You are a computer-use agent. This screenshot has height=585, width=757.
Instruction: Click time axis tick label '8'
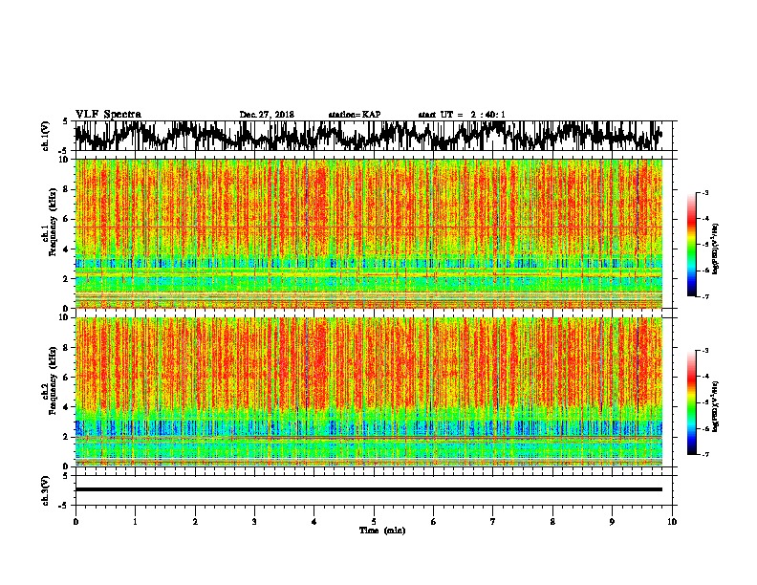552,522
